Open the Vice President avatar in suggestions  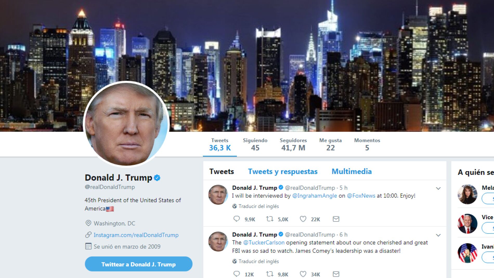pyautogui.click(x=467, y=224)
